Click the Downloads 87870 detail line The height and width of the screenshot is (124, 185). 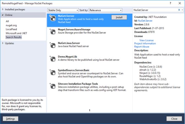(144, 32)
